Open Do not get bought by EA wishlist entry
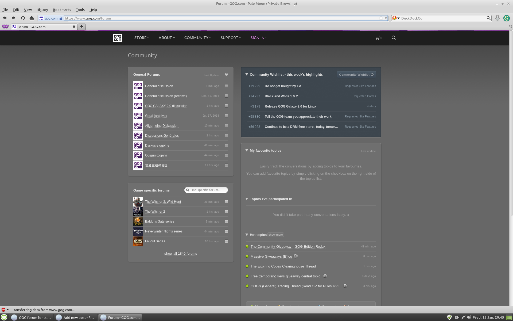This screenshot has height=321, width=513. coord(283,86)
